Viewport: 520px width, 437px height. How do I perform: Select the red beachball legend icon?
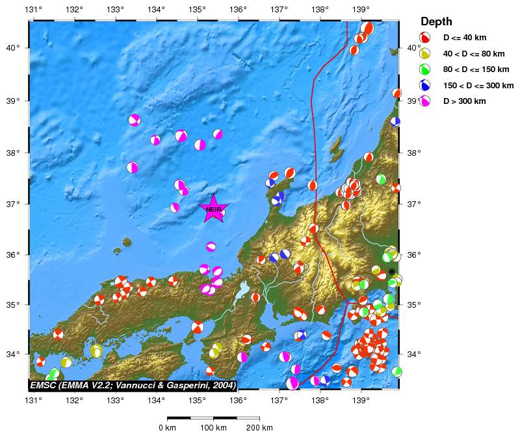(x=425, y=38)
